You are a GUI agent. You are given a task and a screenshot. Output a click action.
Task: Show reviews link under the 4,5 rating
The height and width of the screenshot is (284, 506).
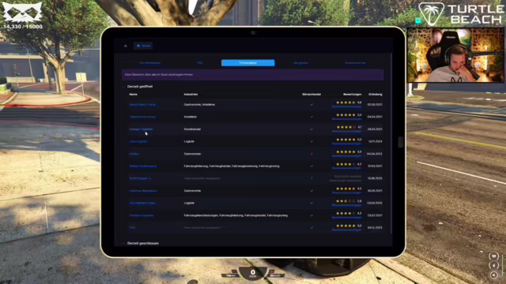[346, 192]
